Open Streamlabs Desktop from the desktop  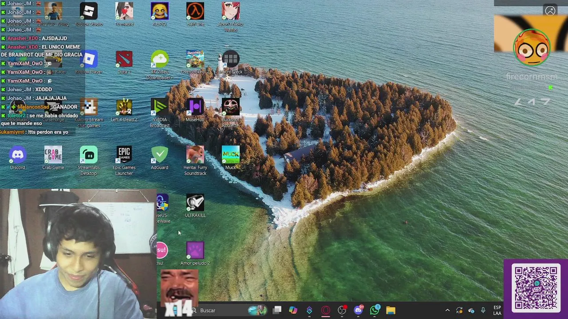pyautogui.click(x=89, y=161)
